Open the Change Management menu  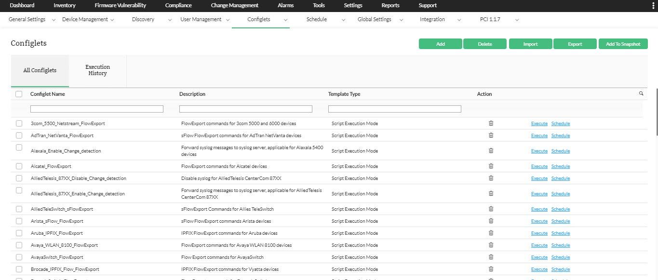coord(234,5)
